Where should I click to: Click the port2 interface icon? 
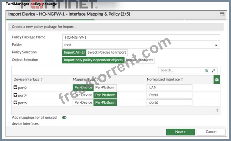(15, 87)
